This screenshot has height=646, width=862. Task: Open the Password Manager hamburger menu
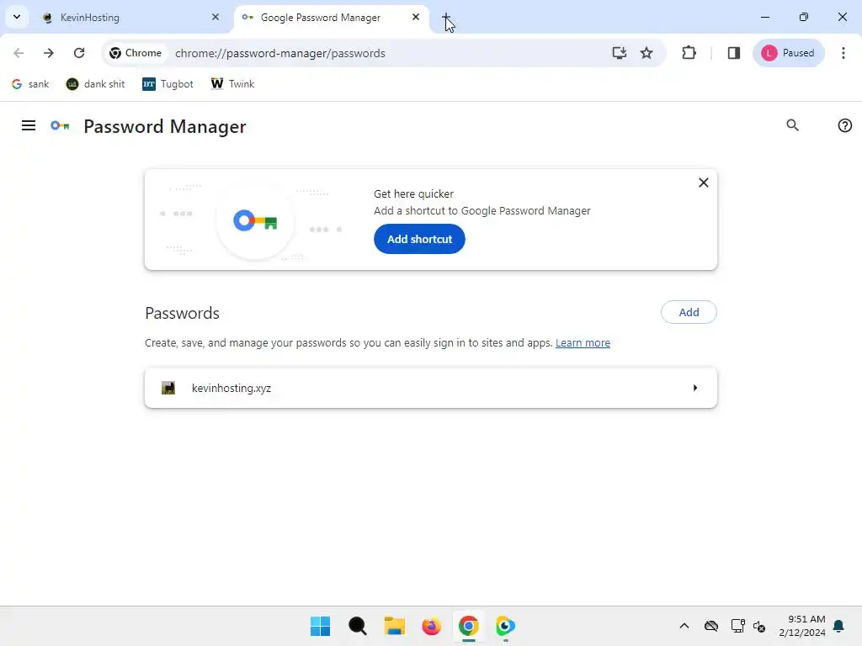point(29,126)
